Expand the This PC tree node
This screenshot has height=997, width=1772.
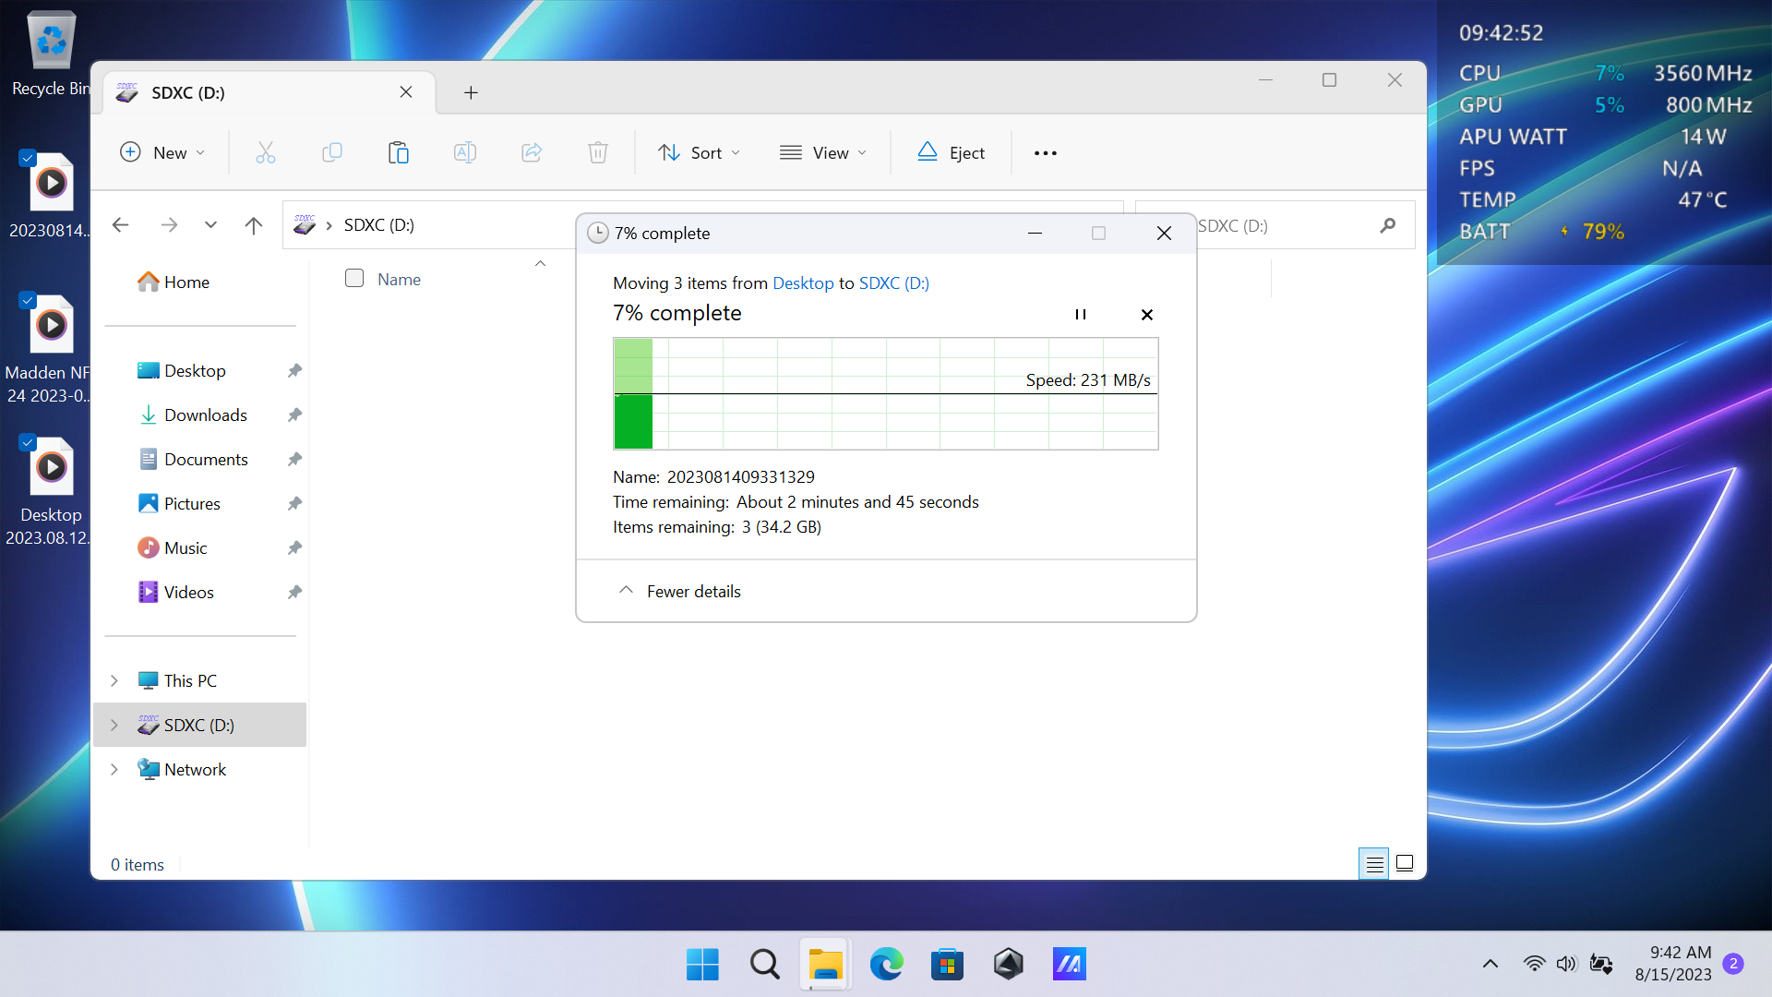pos(114,681)
